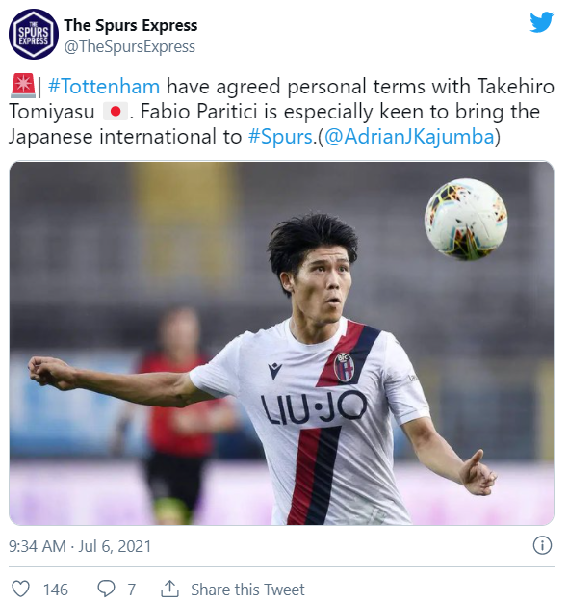Click the @TheSpursExpress handle
This screenshot has width=568, height=603.
point(130,47)
